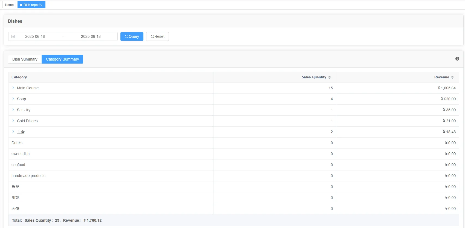Click the 川菜 row label
The image size is (465, 228).
[15, 198]
